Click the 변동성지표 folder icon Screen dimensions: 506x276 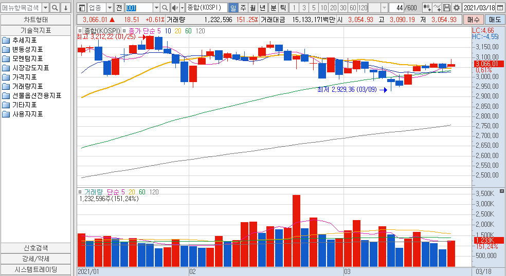pyautogui.click(x=6, y=50)
